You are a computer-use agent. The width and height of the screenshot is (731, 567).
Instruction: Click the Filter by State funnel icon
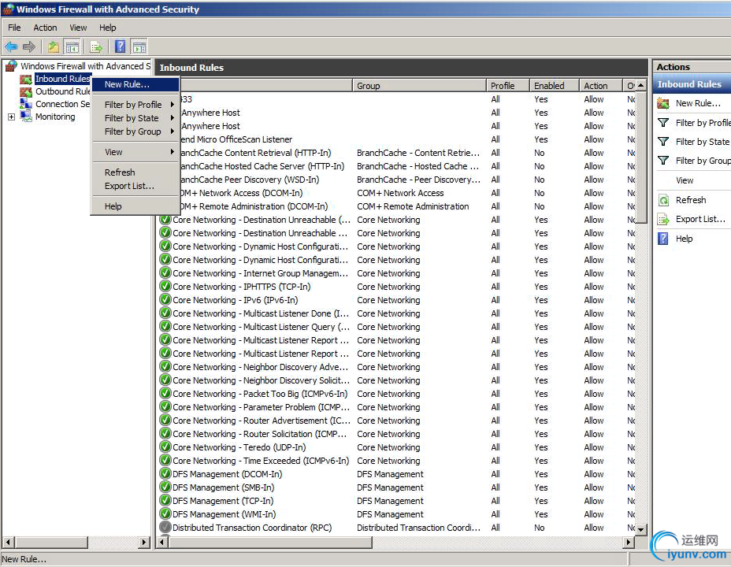click(663, 142)
